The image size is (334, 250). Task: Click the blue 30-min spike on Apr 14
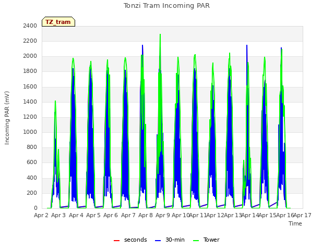[247, 45]
